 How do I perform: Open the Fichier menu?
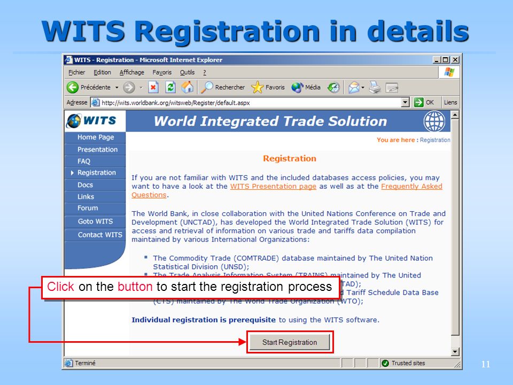click(77, 72)
